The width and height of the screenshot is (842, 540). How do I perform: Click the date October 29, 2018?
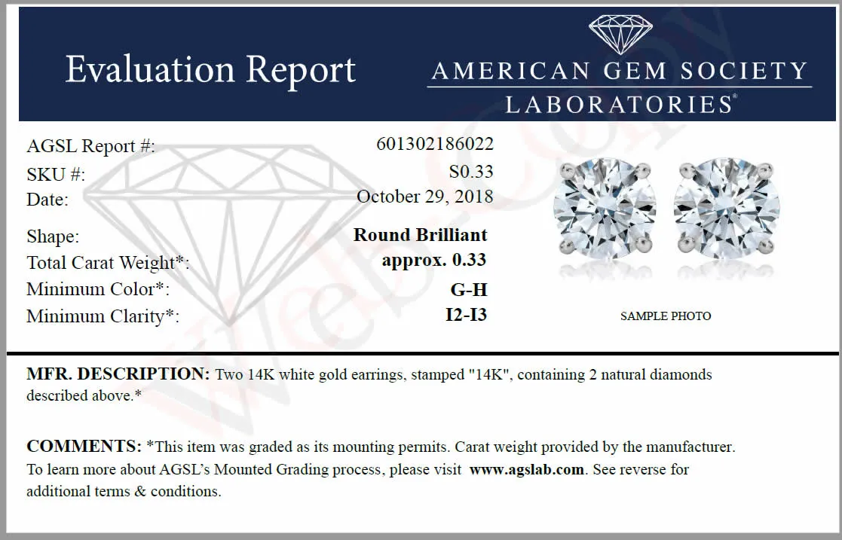424,197
